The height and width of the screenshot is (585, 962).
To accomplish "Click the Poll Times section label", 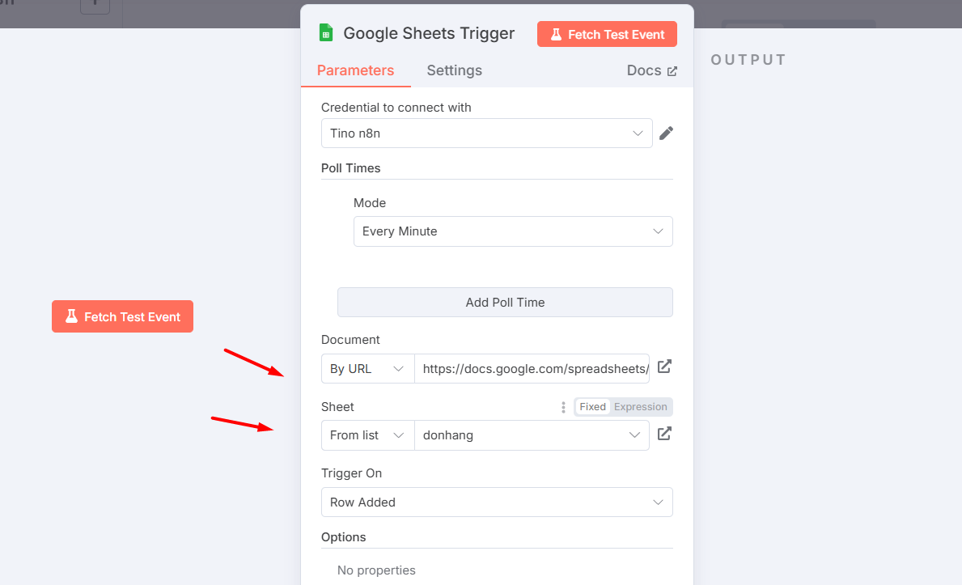I will (351, 168).
